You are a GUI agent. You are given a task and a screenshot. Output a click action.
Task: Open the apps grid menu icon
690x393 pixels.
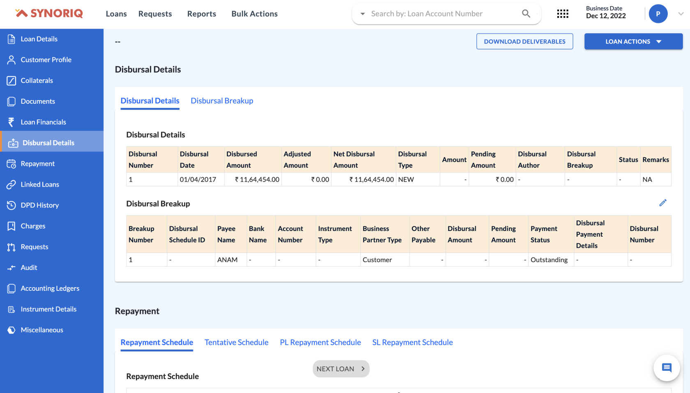pyautogui.click(x=563, y=14)
